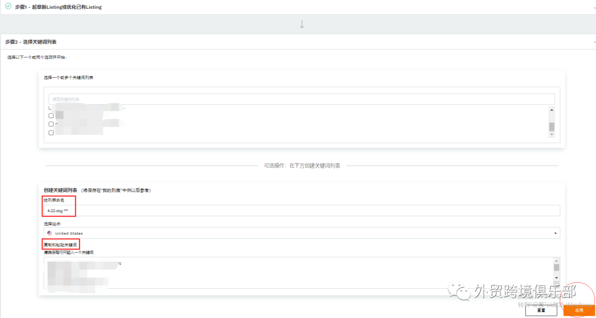
Task: Click the United States flag icon
Action: click(x=50, y=233)
